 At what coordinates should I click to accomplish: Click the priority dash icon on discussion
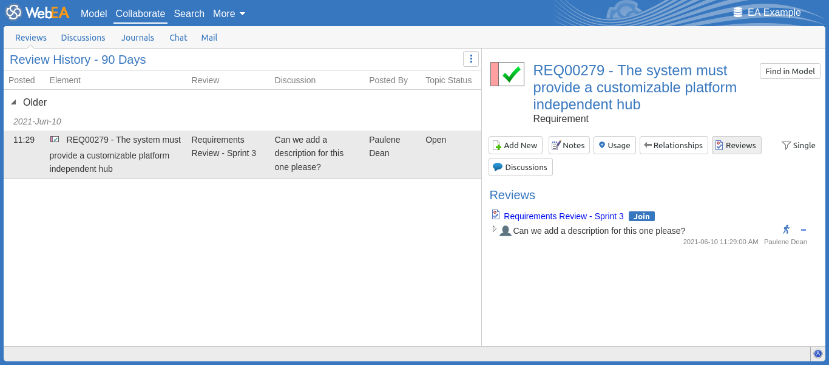pyautogui.click(x=804, y=230)
